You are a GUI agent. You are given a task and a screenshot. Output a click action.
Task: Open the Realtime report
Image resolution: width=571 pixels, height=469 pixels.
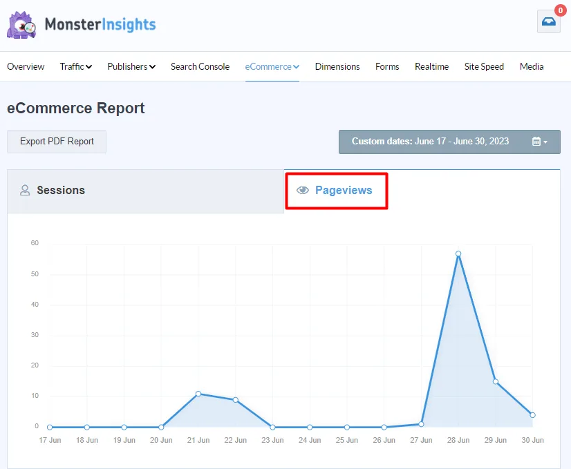[x=431, y=66]
